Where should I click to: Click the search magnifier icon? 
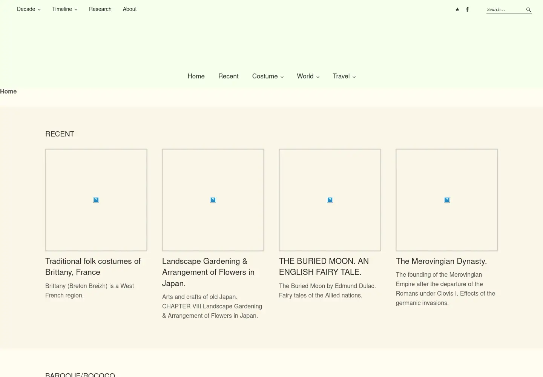(x=528, y=10)
